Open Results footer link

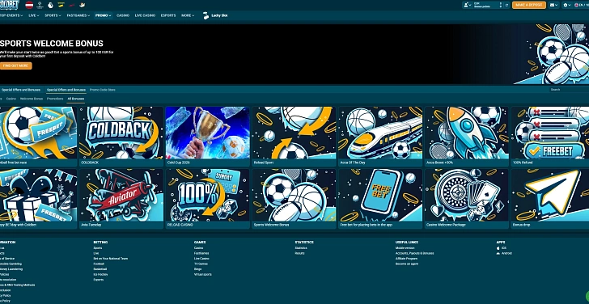point(299,253)
